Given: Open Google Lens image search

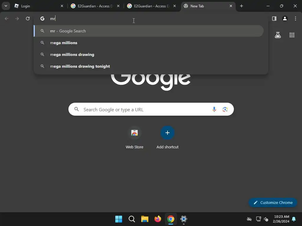Looking at the screenshot, I should (225, 109).
